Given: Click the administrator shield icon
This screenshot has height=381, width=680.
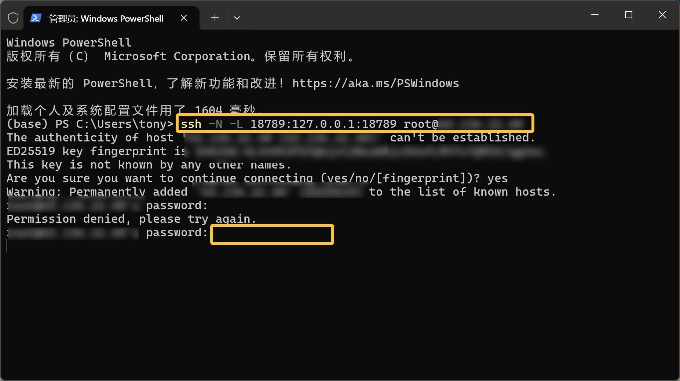Looking at the screenshot, I should pyautogui.click(x=13, y=18).
